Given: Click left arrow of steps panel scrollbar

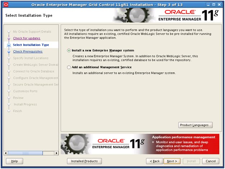Looking at the screenshot, I should (x=6, y=153).
